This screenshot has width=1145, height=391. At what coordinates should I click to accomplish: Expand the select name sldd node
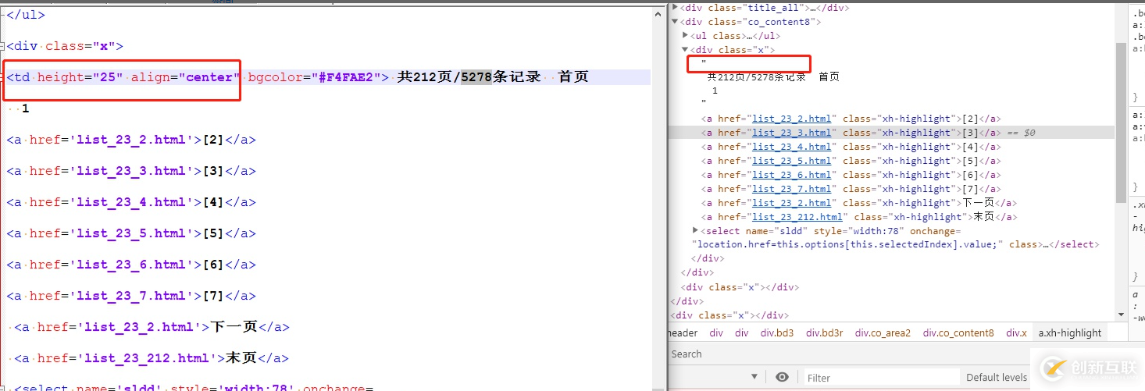point(695,230)
